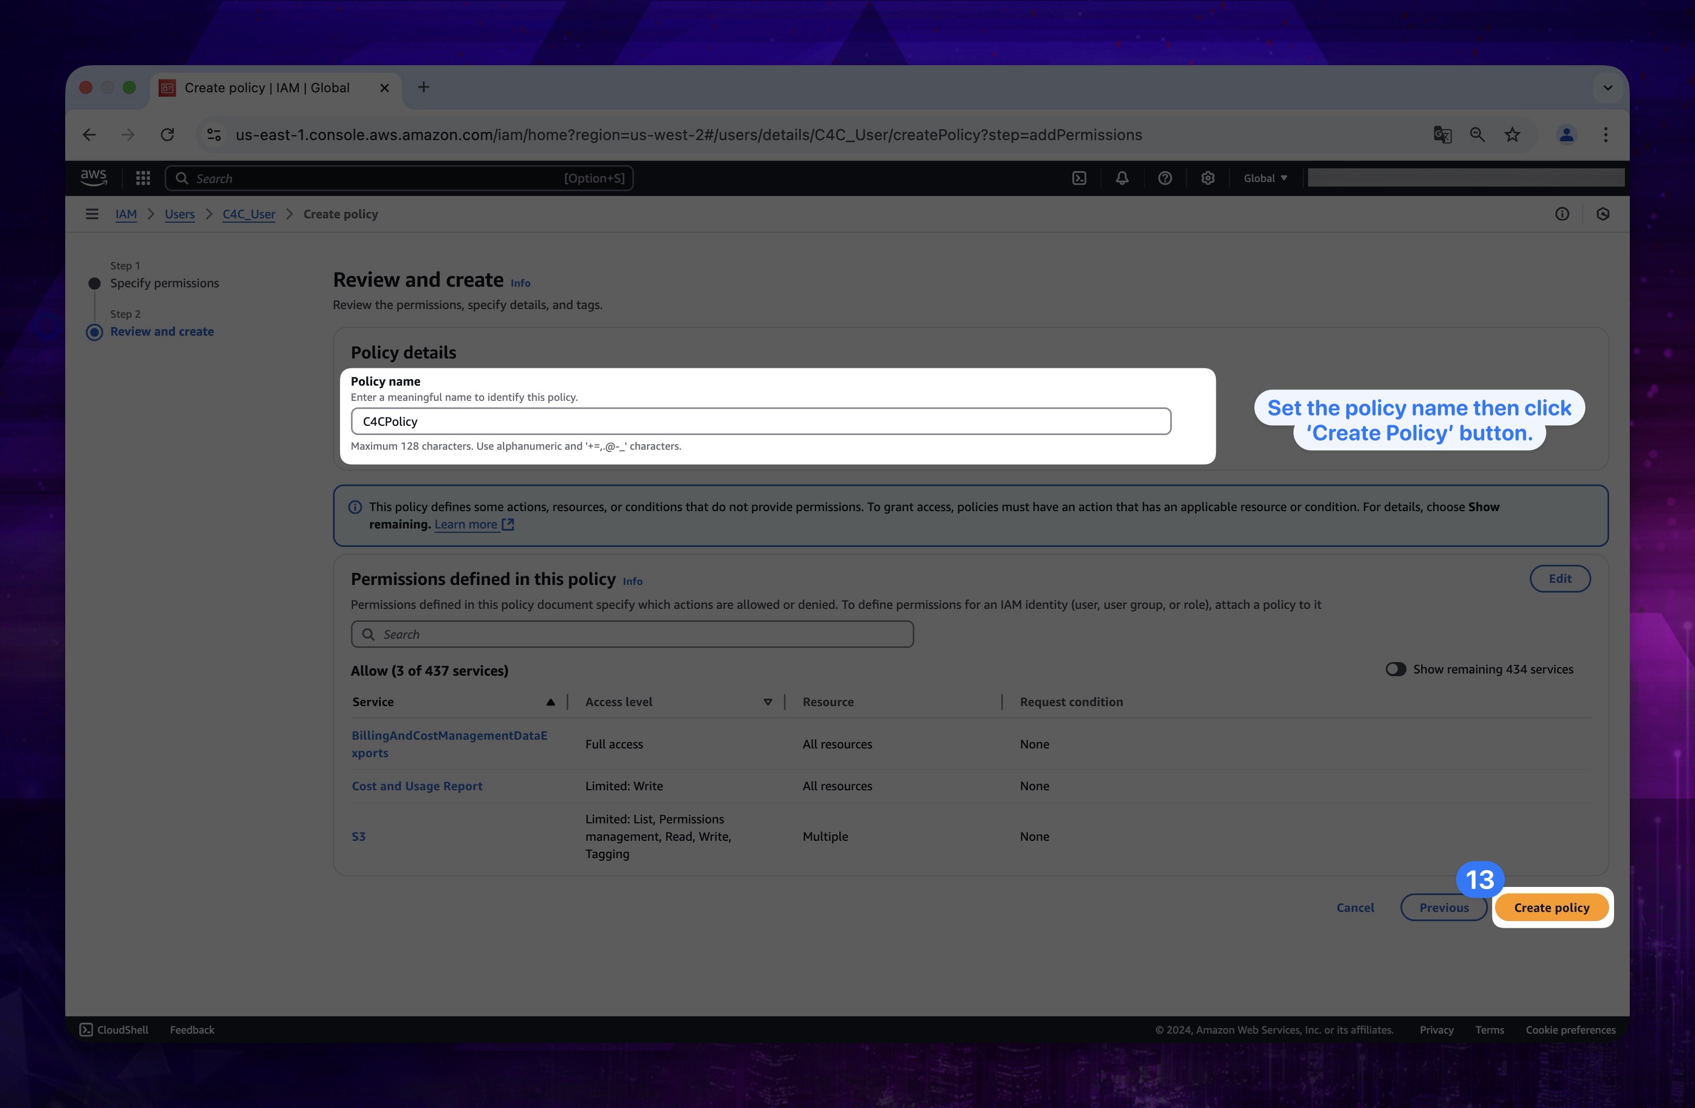This screenshot has height=1108, width=1695.
Task: Open the S3 service link
Action: [358, 836]
